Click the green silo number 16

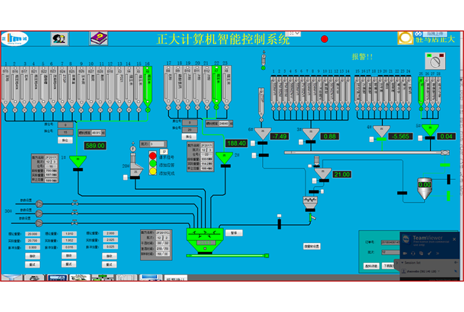click(148, 87)
